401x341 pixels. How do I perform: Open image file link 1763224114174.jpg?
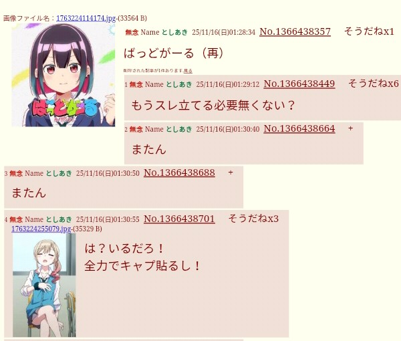click(86, 19)
